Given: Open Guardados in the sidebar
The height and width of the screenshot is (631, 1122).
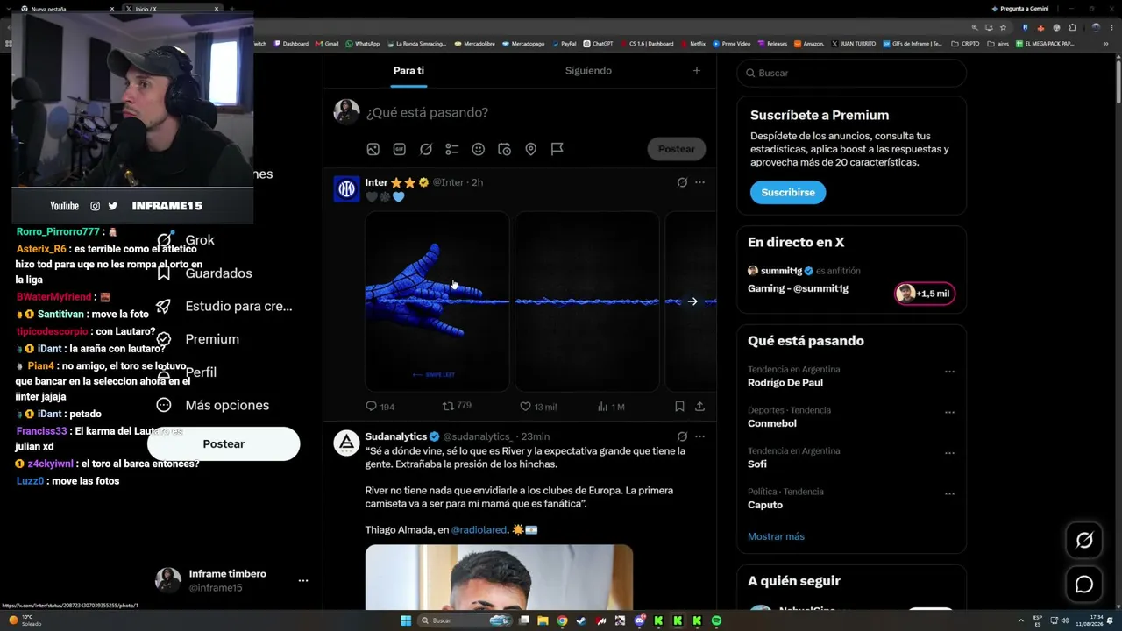Looking at the screenshot, I should pos(204,273).
